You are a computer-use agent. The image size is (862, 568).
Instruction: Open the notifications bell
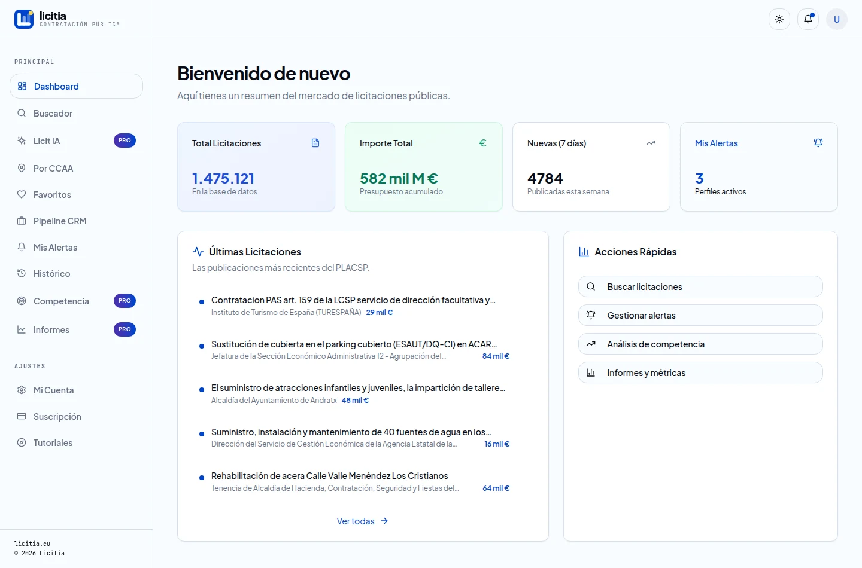(808, 19)
